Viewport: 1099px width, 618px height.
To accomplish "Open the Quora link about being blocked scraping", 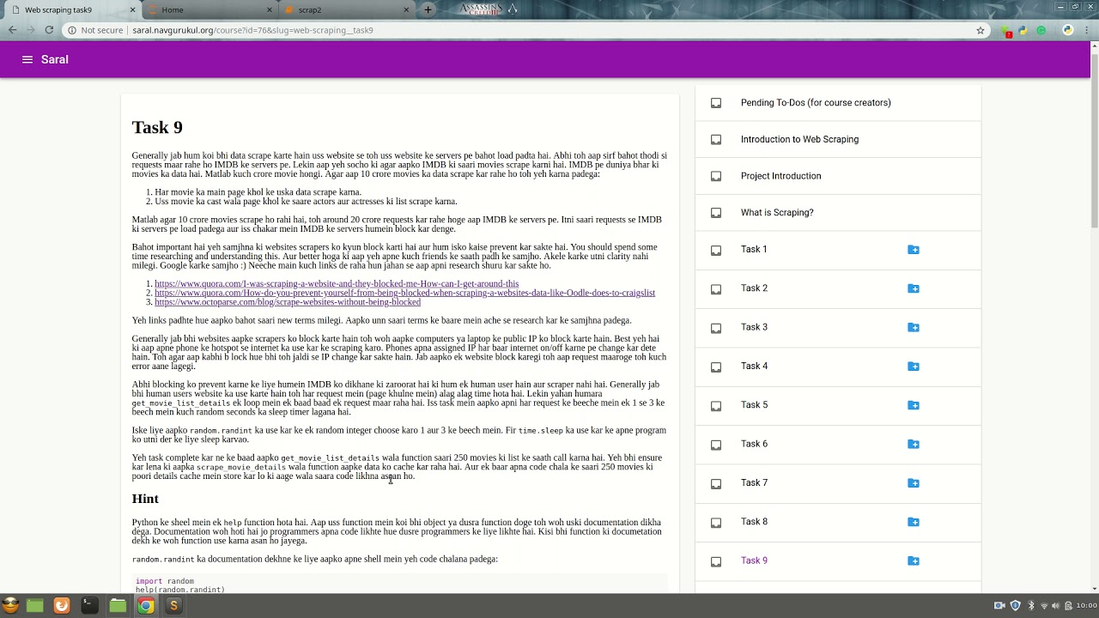I will pyautogui.click(x=337, y=284).
